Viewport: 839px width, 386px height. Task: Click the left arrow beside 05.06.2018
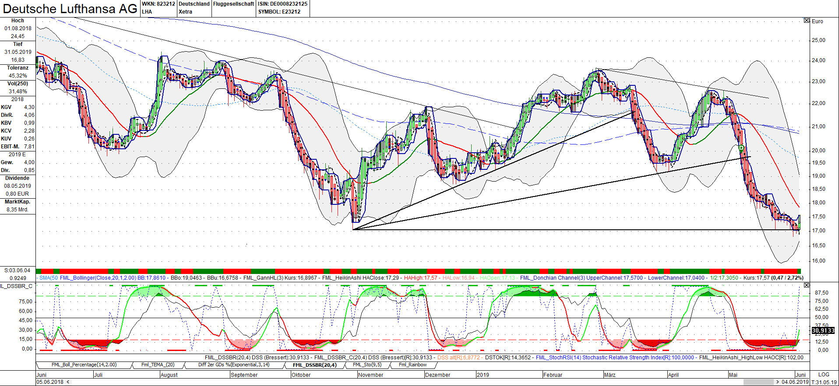(68, 382)
